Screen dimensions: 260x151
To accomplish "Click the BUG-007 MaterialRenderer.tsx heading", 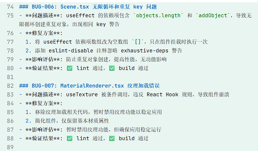I will tap(89, 86).
